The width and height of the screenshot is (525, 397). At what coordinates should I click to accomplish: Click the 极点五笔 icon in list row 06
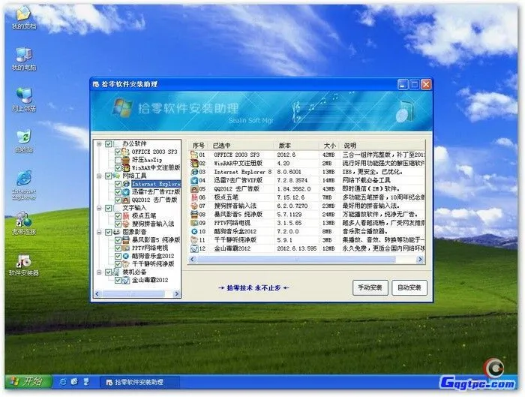(x=194, y=197)
